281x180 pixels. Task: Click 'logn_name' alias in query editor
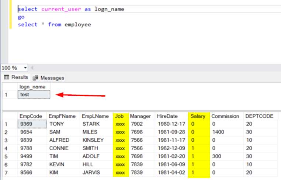pos(109,9)
